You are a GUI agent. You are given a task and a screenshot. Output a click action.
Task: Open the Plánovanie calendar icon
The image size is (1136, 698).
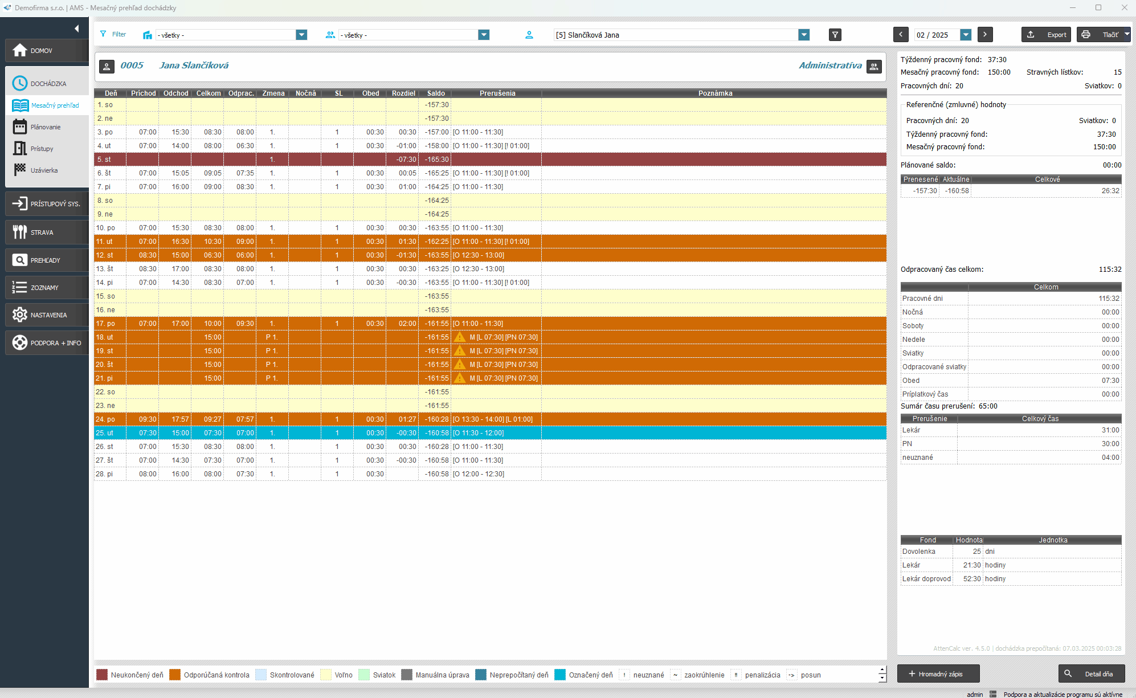pyautogui.click(x=20, y=126)
